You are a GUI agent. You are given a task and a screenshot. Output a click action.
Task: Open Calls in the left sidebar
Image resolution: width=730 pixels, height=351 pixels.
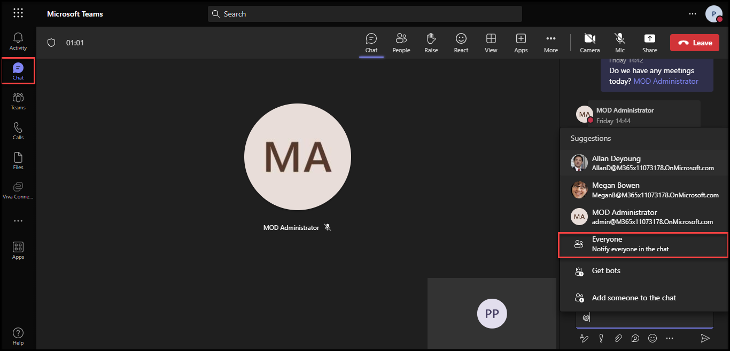(18, 131)
